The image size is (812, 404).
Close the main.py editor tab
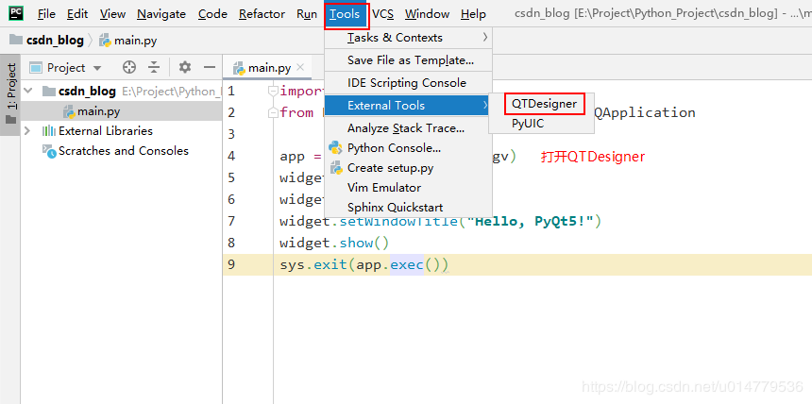(x=300, y=67)
